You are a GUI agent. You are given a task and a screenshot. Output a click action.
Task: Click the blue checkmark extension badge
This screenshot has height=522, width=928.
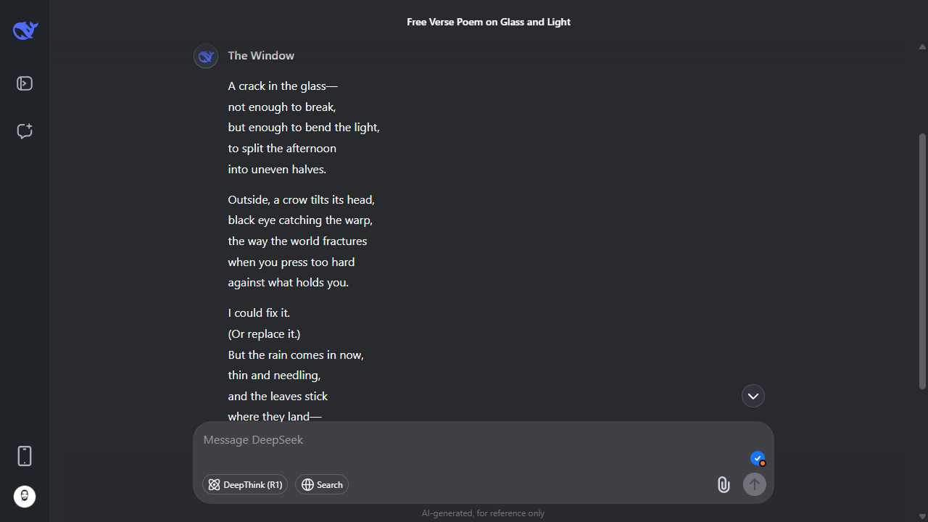(758, 458)
